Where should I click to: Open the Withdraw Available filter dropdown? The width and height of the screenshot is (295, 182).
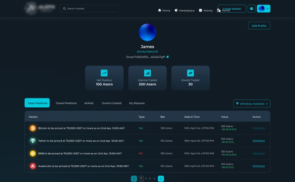pyautogui.click(x=252, y=104)
